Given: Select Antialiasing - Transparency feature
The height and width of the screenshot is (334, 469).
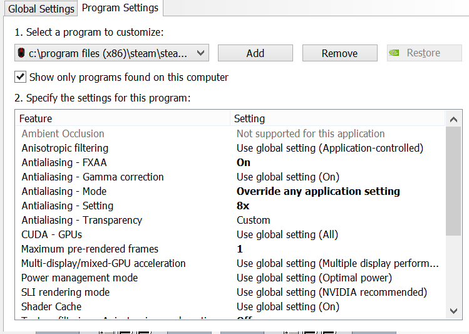Looking at the screenshot, I should (81, 220).
